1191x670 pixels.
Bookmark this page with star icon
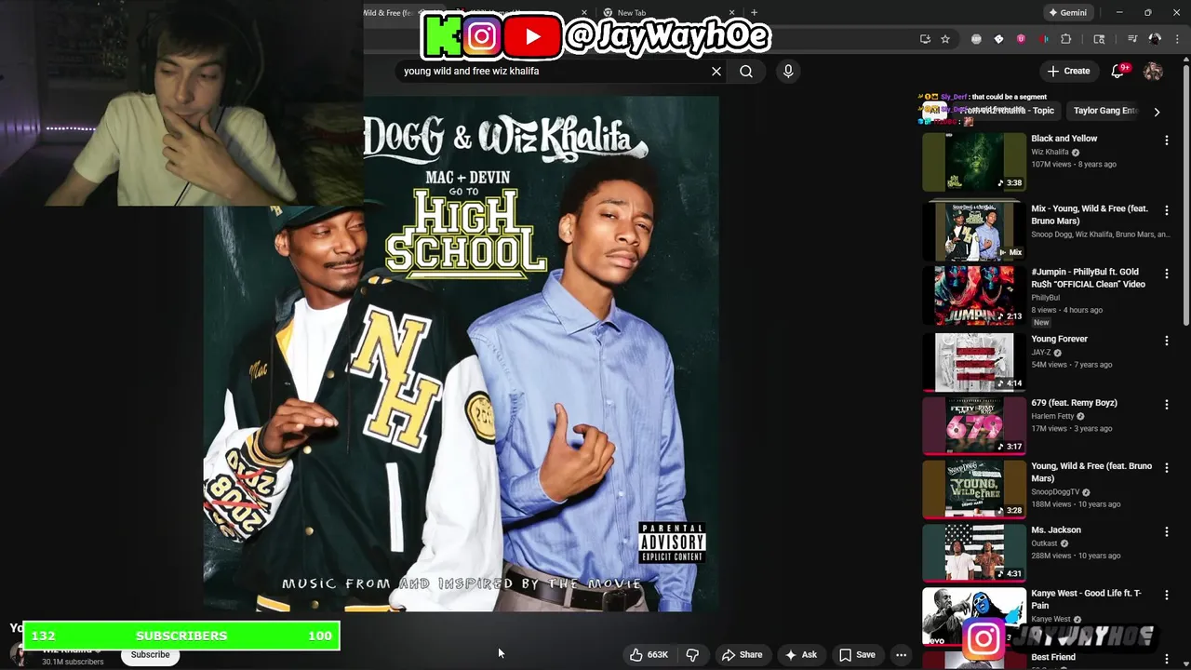click(945, 39)
